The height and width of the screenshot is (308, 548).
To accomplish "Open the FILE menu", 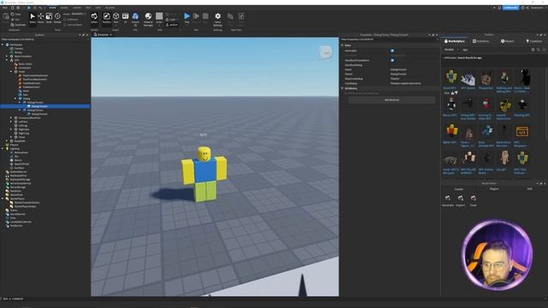I will coord(5,8).
